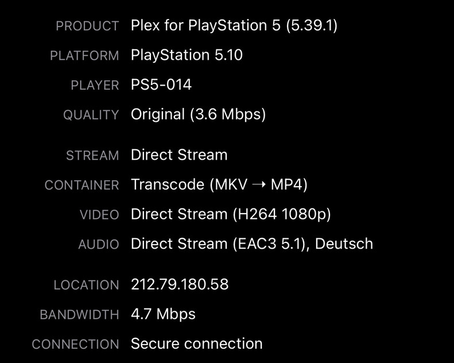The image size is (454, 363).
Task: Click the PS5-014 player name
Action: 161,85
